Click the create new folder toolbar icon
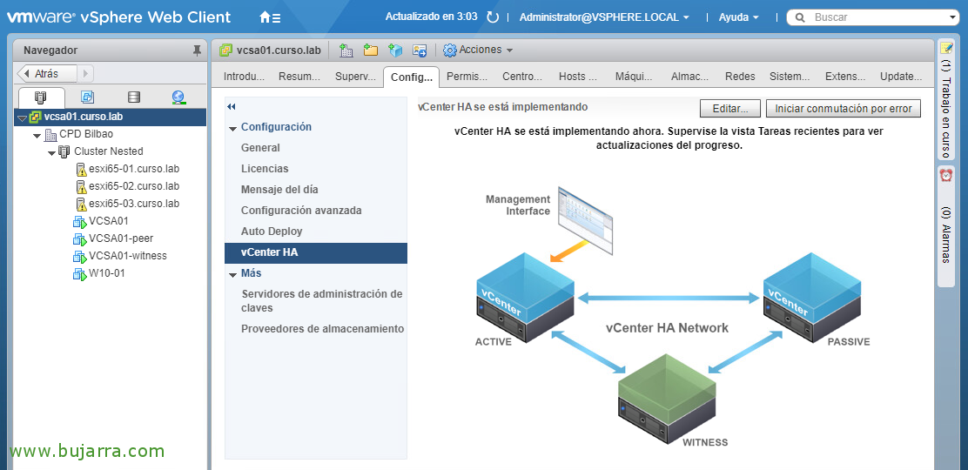 point(371,50)
